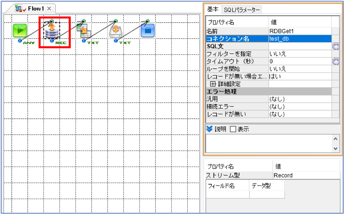Change フィルターを指定 value いいえ
The height and width of the screenshot is (214, 344).
[300, 54]
